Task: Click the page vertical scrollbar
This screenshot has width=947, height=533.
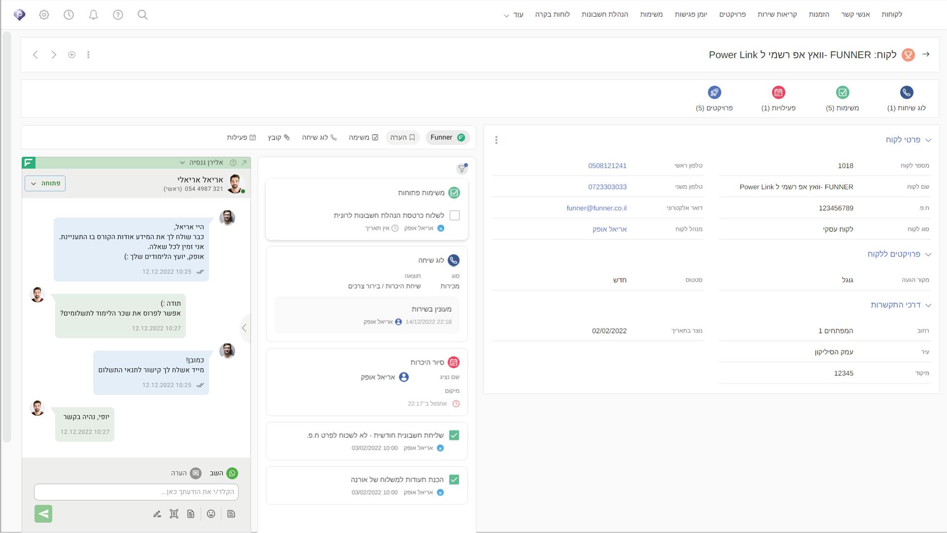Action: (x=6, y=237)
